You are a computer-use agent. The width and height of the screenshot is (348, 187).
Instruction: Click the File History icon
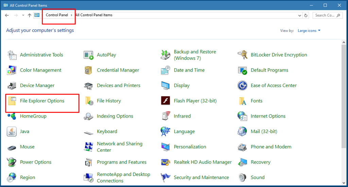tap(89, 101)
